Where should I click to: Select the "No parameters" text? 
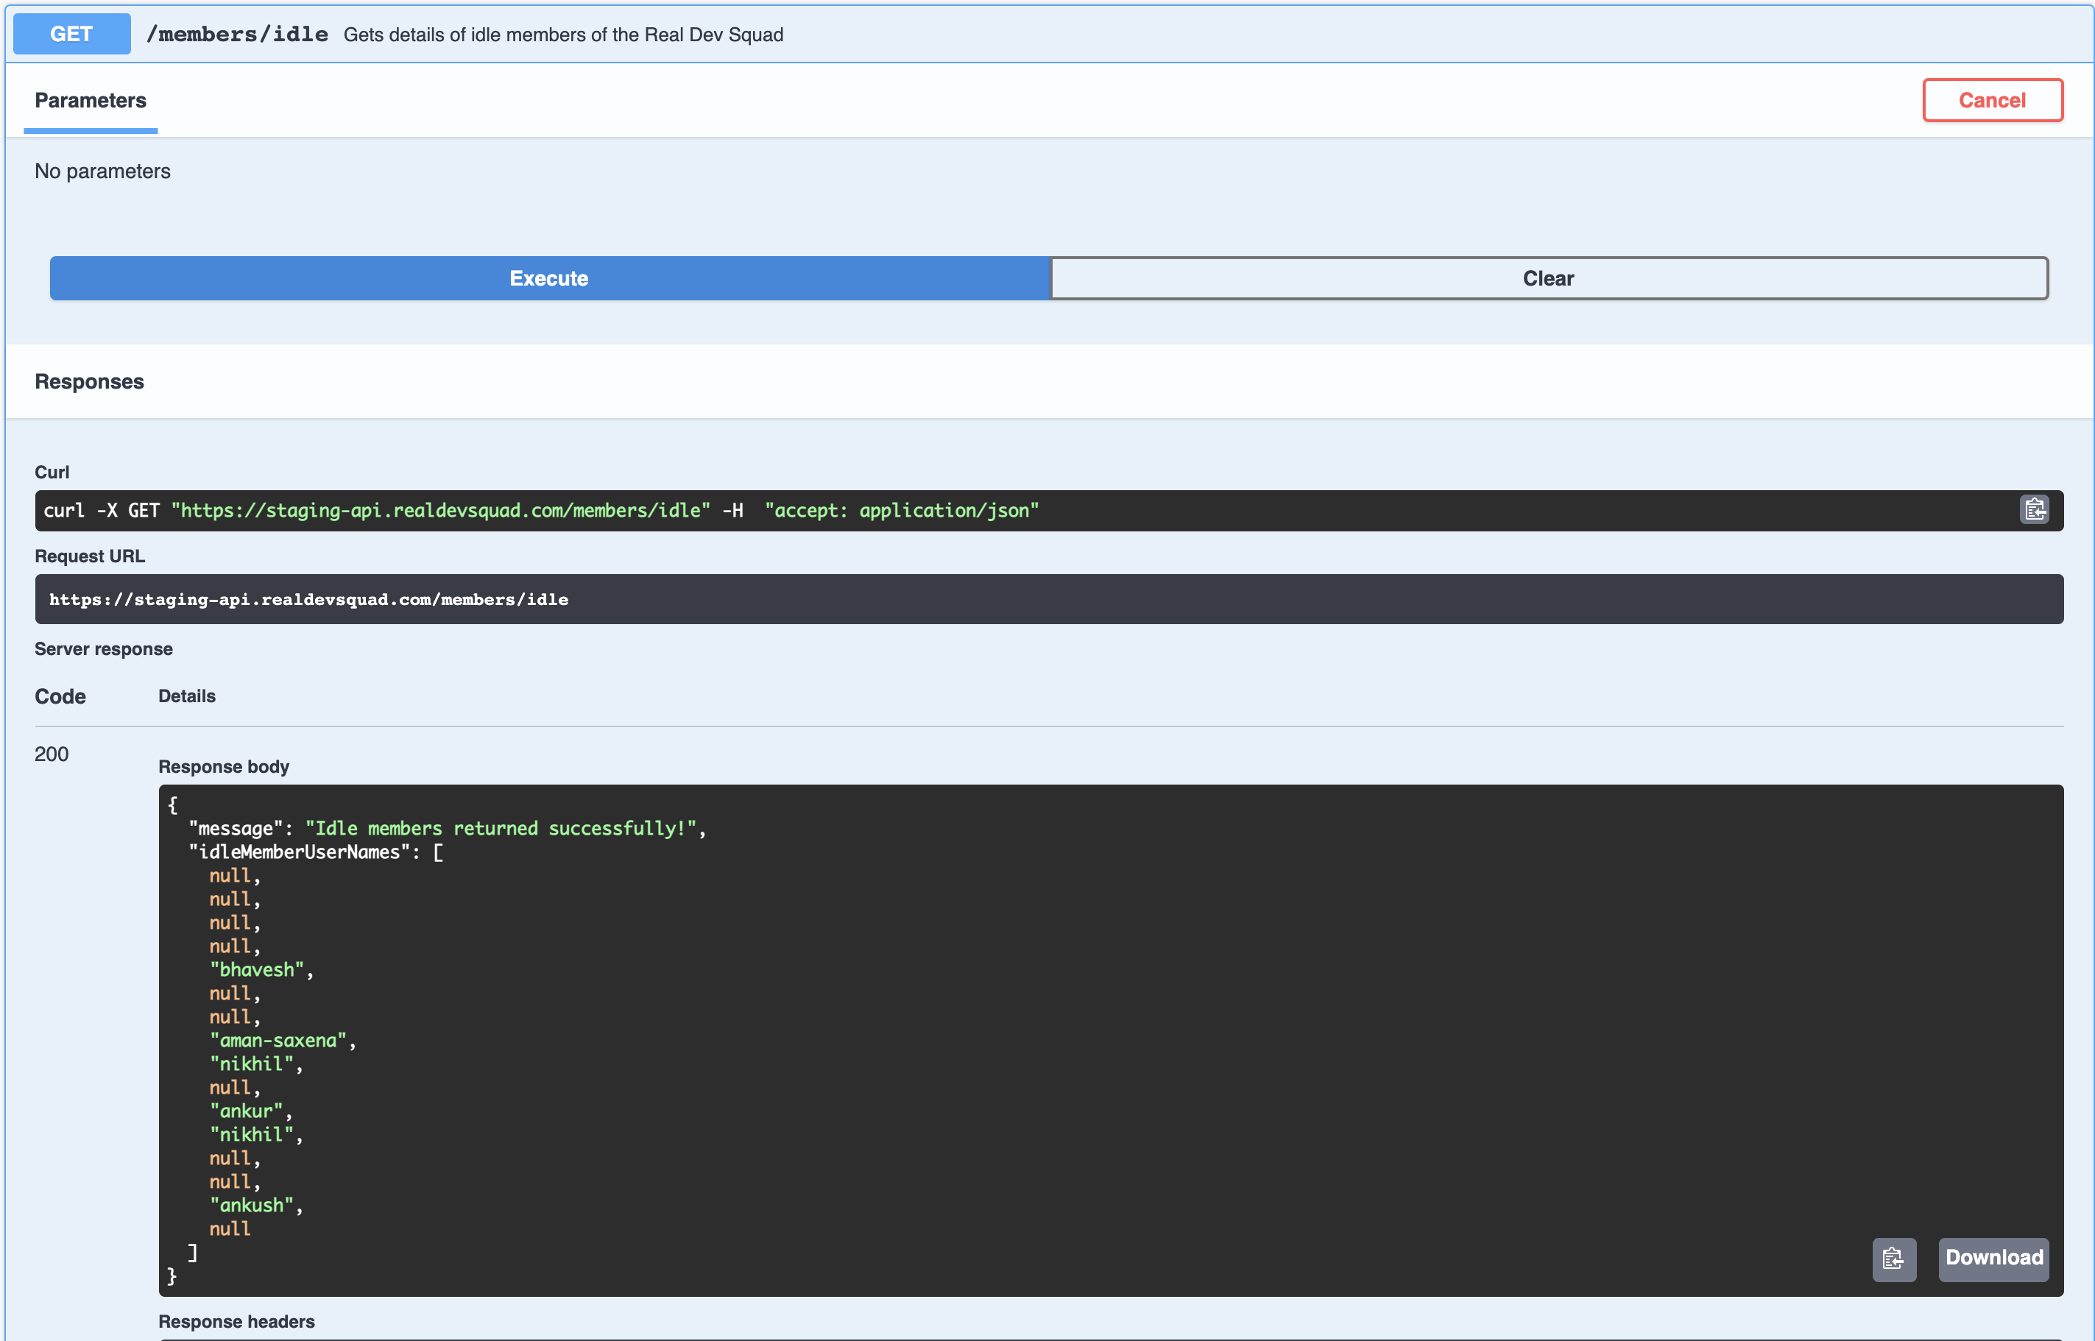[x=103, y=171]
